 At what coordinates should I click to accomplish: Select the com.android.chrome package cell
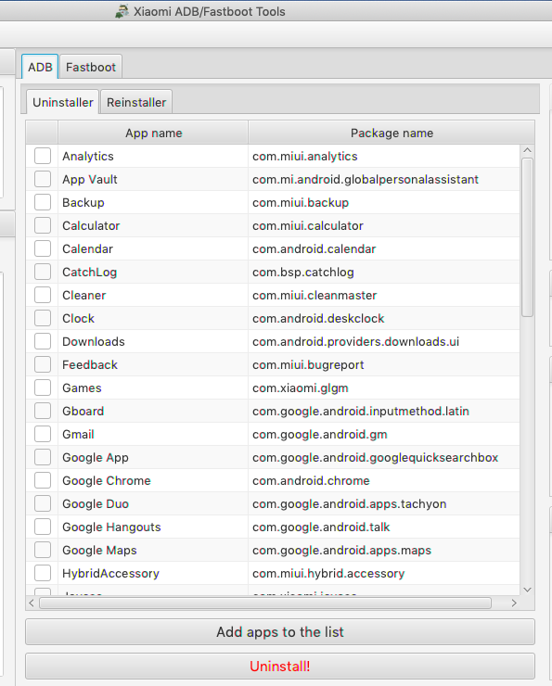coord(384,481)
